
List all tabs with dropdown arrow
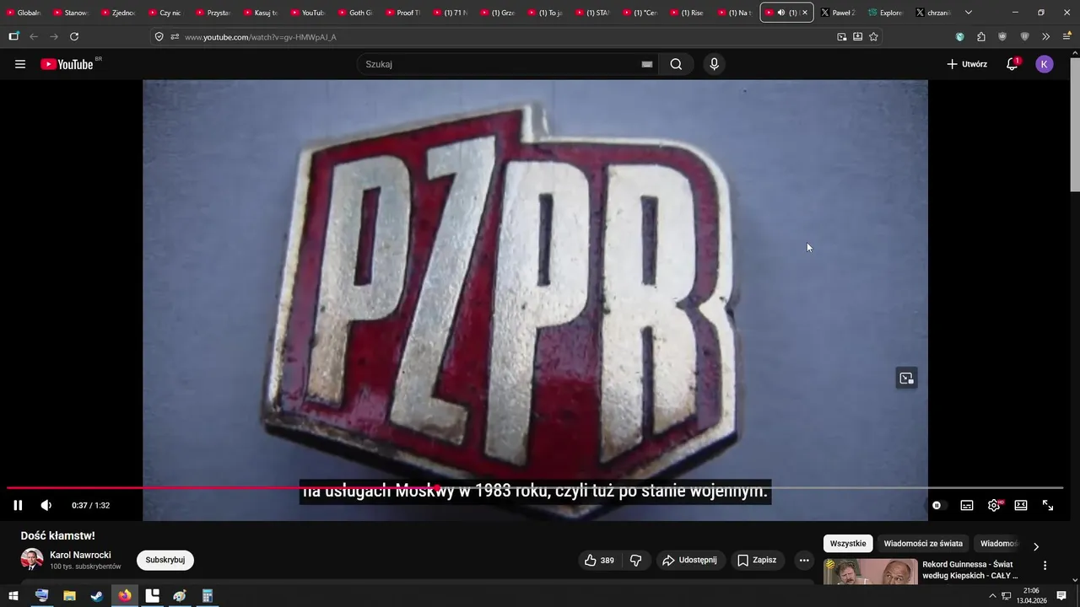point(968,13)
